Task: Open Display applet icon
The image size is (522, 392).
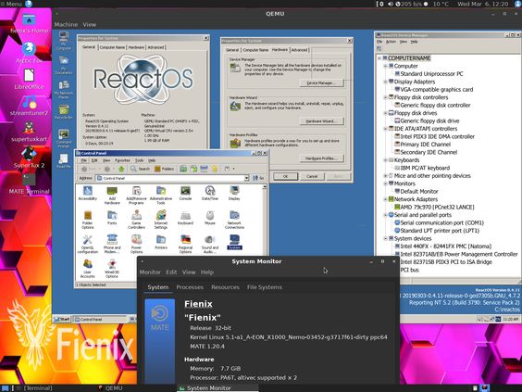Action: [x=234, y=193]
